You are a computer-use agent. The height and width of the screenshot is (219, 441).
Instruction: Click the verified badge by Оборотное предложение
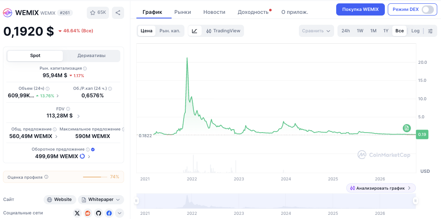[93, 149]
